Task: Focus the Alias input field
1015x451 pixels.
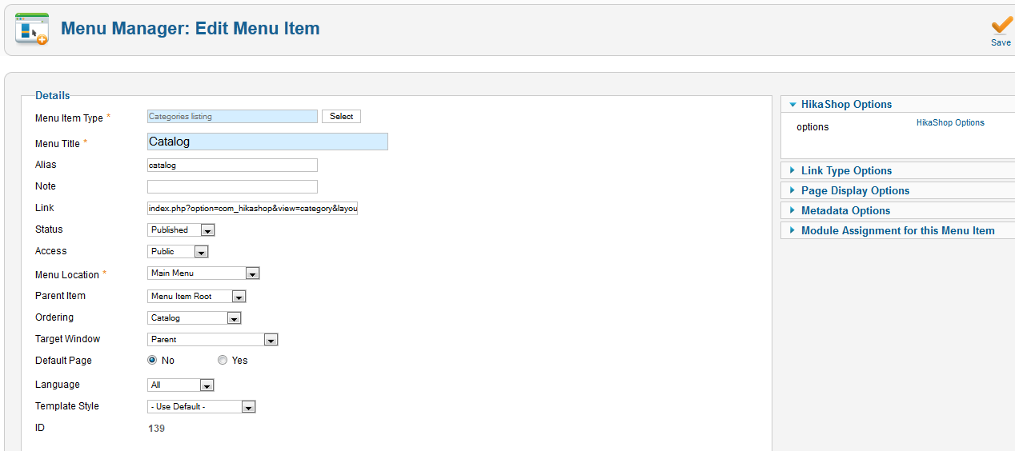Action: tap(232, 166)
